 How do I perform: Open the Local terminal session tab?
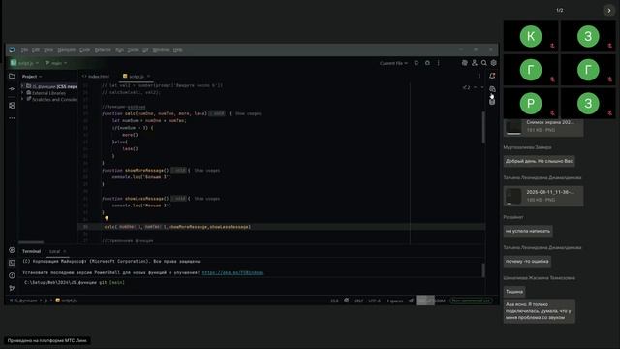55,251
